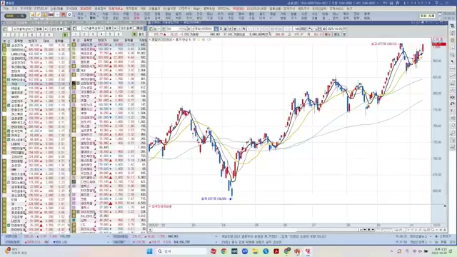Show hidden system tray icons
This screenshot has height=257, width=457.
391,251
